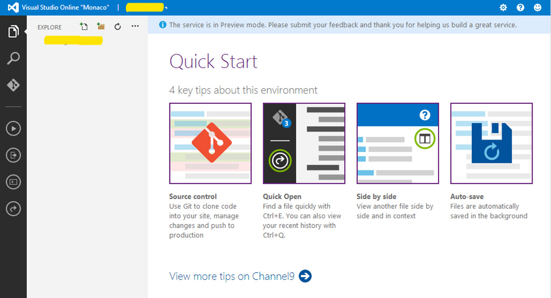Open the settings gear in header

[x=503, y=8]
